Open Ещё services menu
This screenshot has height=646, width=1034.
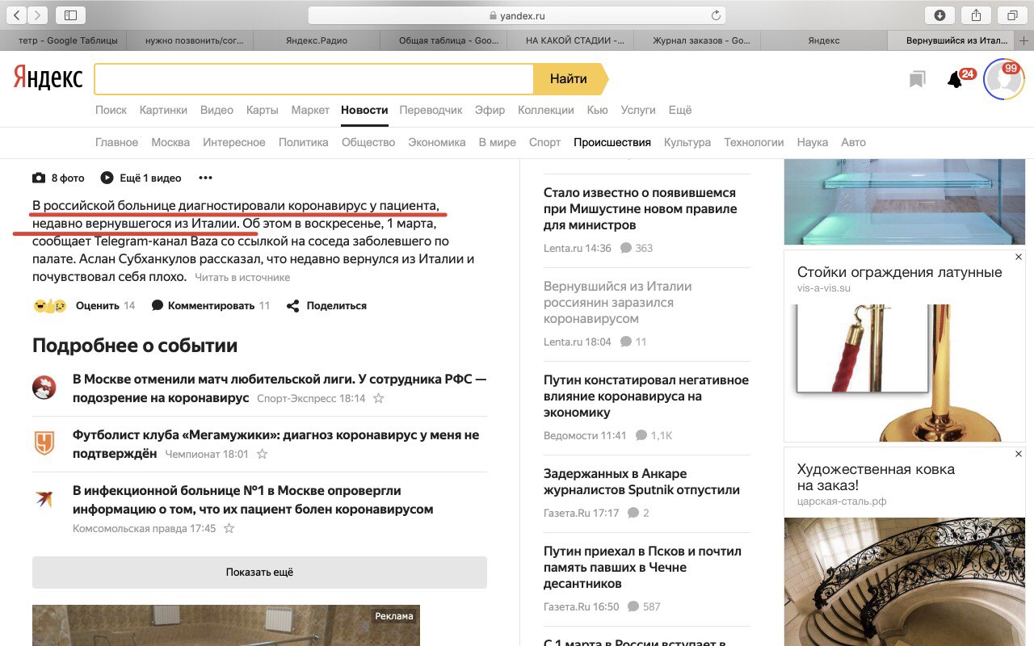coord(680,110)
